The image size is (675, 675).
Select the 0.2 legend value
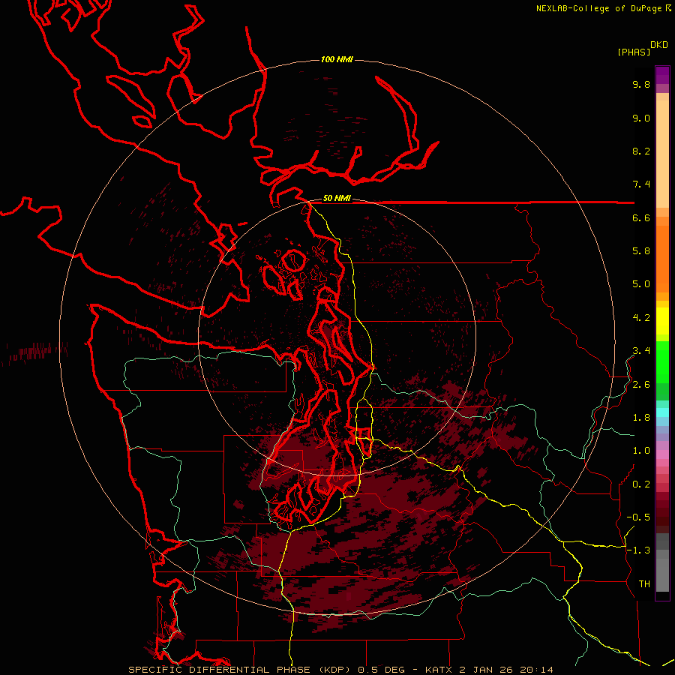(x=641, y=484)
